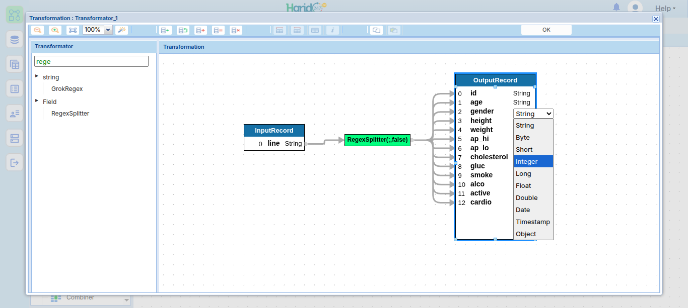
Task: Choose Long from the type list
Action: 533,173
